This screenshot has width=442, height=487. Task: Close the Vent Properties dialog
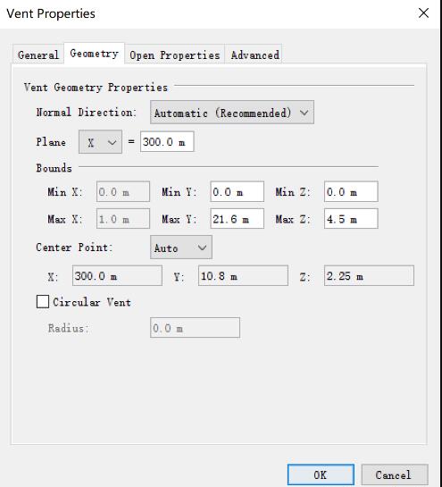pyautogui.click(x=423, y=13)
